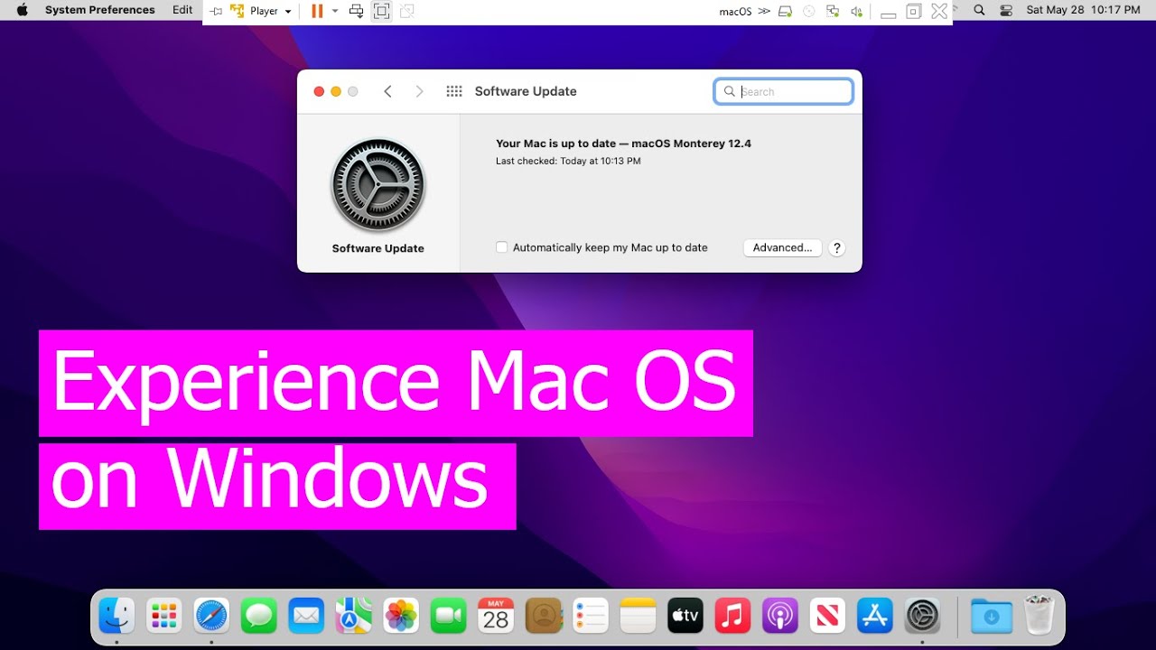Click the disabled Unity mode VMware toolbar icon
Image resolution: width=1156 pixels, height=650 pixels.
coord(407,11)
